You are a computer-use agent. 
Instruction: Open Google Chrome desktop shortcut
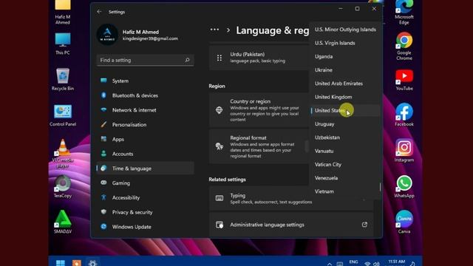pyautogui.click(x=404, y=46)
